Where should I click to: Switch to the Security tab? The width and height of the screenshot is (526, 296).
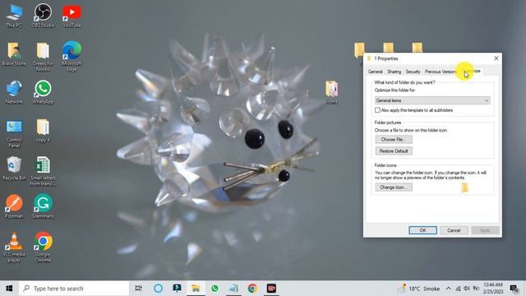coord(413,72)
